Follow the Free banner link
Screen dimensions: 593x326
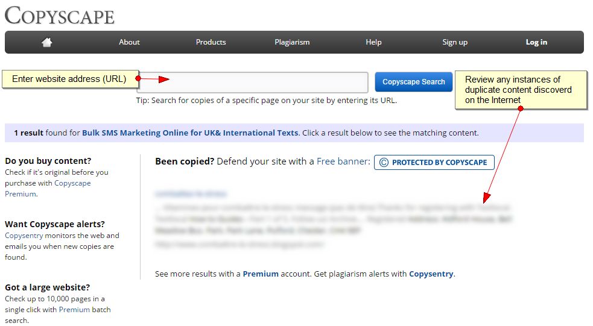click(342, 161)
